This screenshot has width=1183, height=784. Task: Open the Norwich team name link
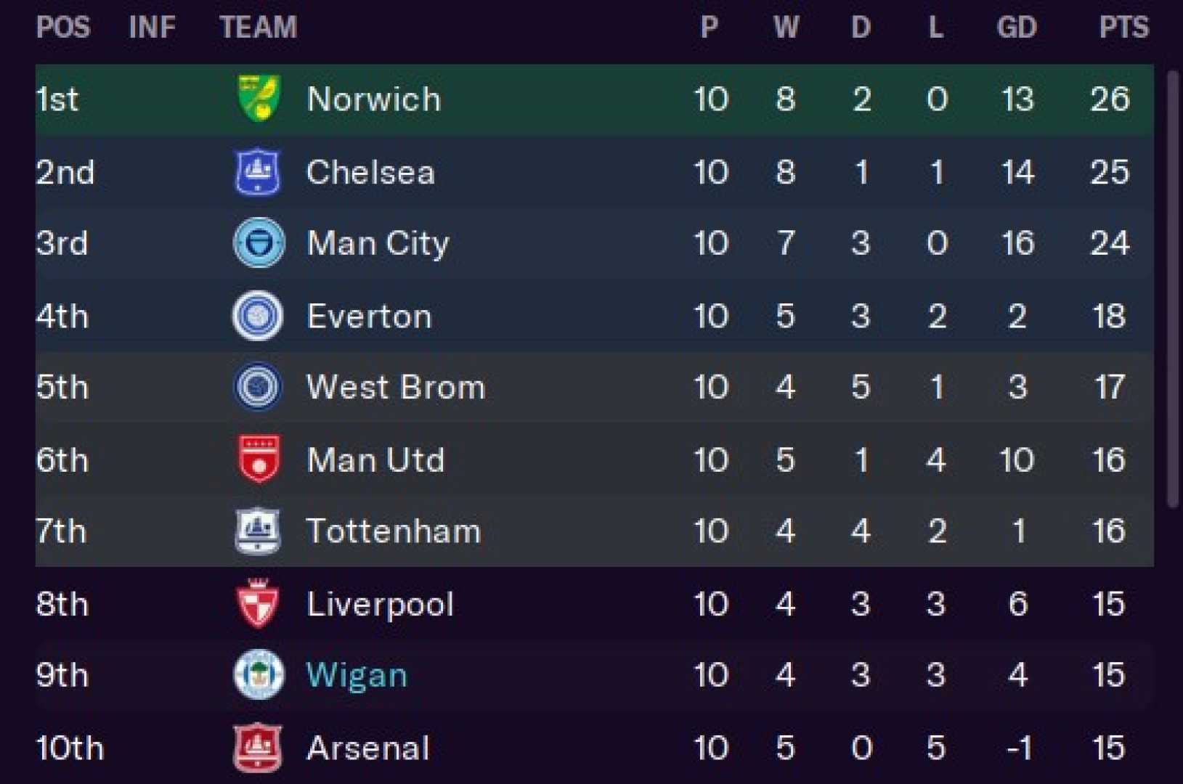click(x=374, y=99)
